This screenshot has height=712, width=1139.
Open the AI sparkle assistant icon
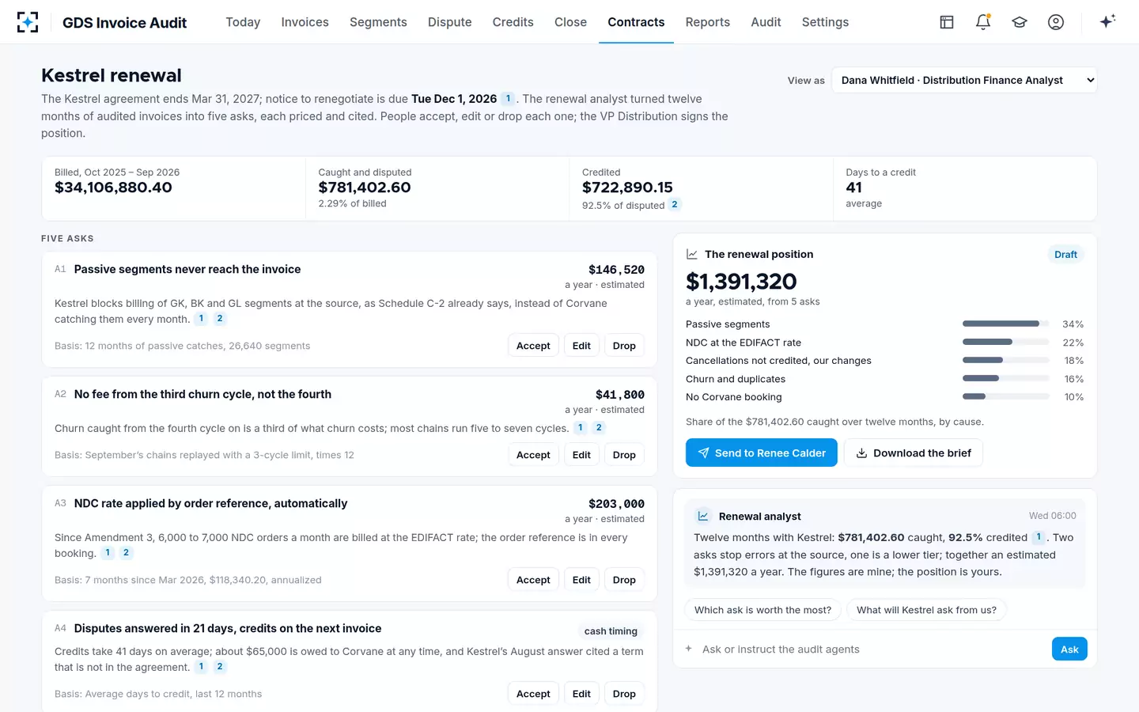click(x=1107, y=21)
